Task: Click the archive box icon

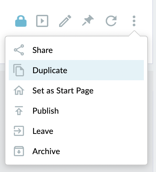Action: (19, 151)
